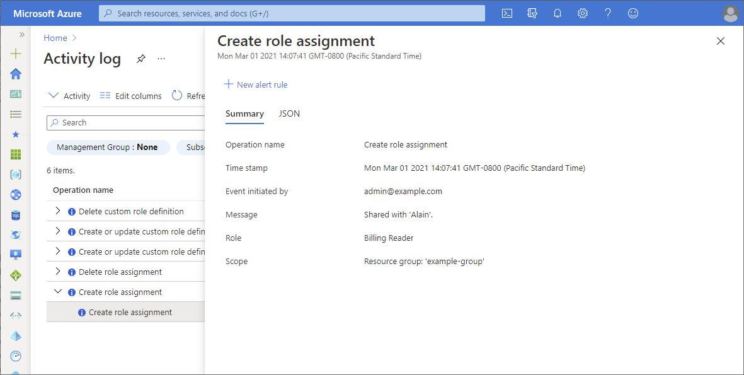Open Cloud Shell from the top bar

point(506,13)
